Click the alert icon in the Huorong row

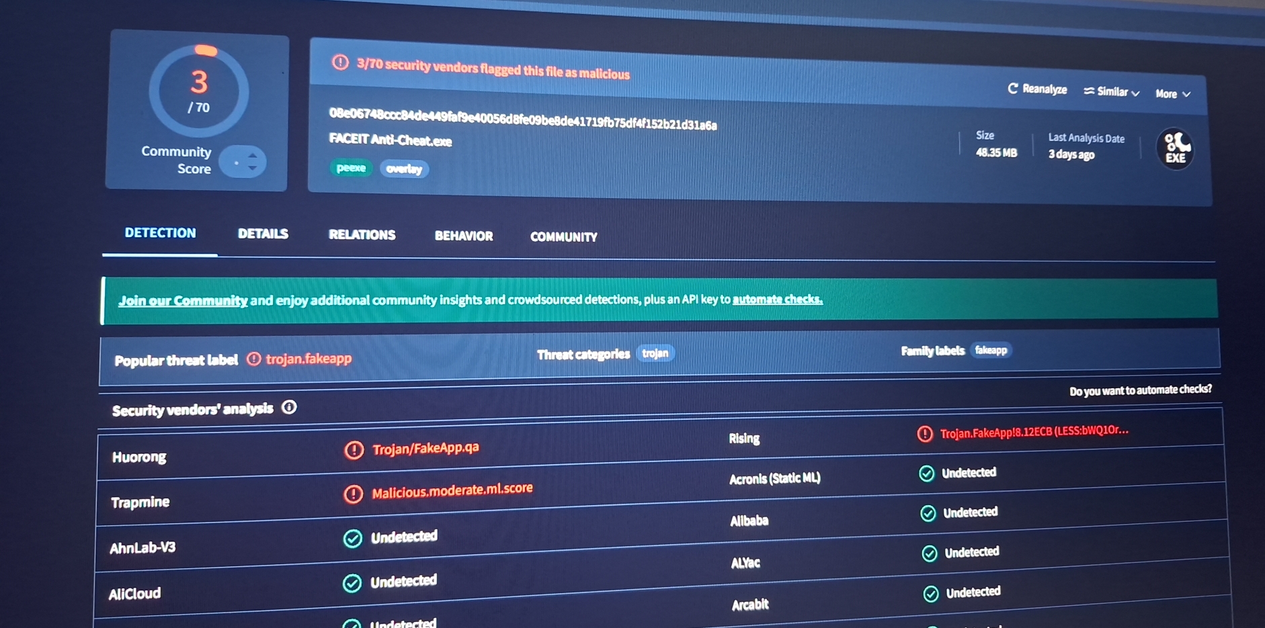click(354, 450)
